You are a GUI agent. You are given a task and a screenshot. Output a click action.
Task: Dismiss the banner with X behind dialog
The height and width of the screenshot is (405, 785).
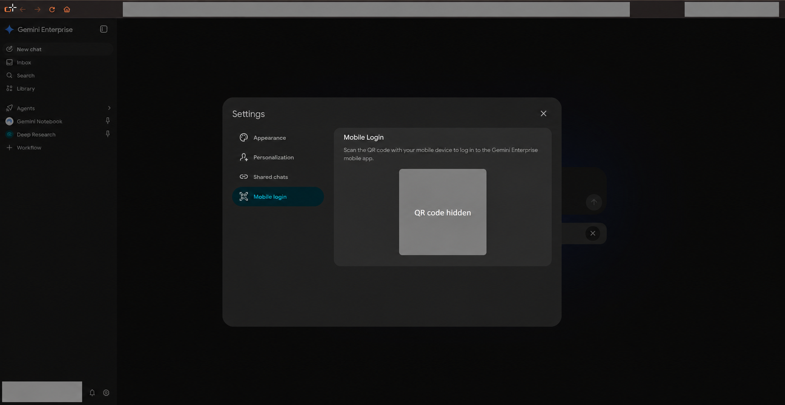coord(593,233)
